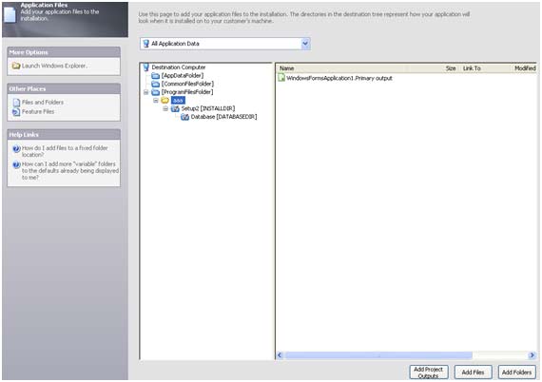Screen dimensions: 542x382
Task: Click the Files and Folders page icon
Action: (16, 103)
